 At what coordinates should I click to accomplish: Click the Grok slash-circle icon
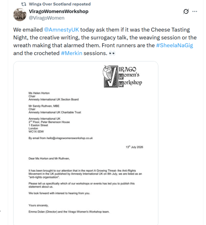(x=186, y=11)
